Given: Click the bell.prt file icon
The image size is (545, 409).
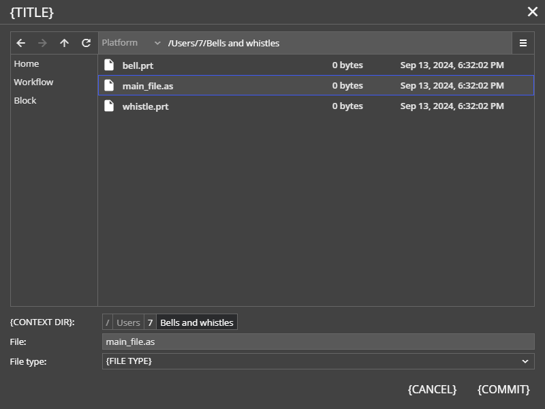Looking at the screenshot, I should 109,65.
